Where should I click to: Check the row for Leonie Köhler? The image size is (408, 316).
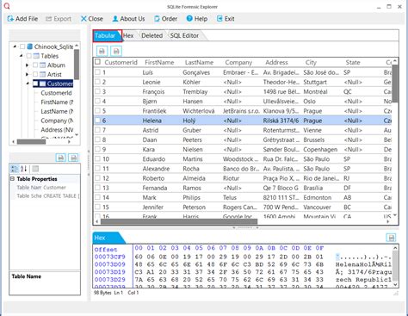coord(98,82)
